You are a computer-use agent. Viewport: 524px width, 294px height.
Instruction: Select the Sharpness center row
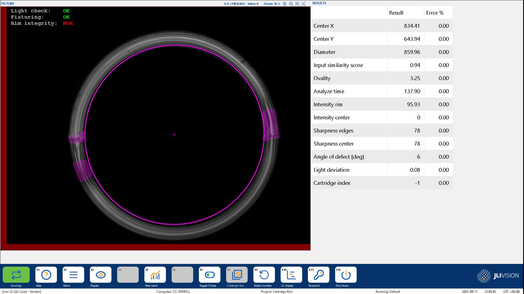[x=382, y=144]
